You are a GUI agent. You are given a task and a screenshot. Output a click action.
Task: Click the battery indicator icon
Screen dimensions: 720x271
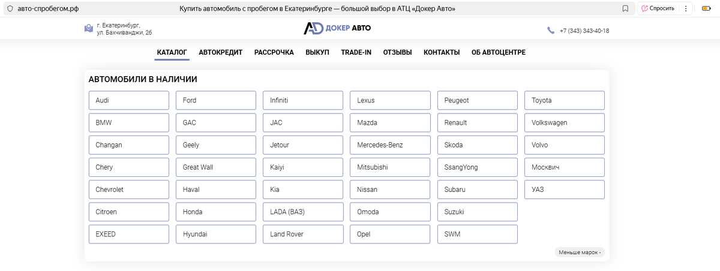[x=706, y=8]
